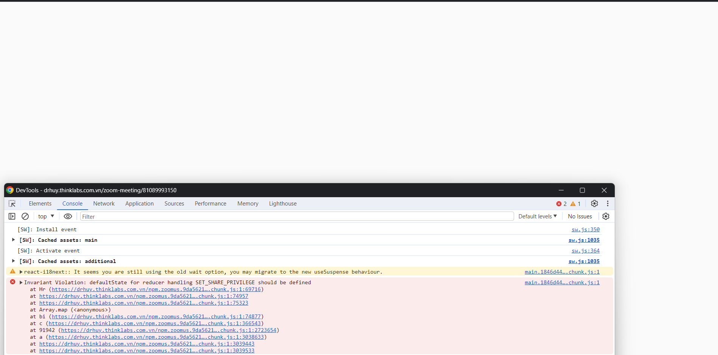Image resolution: width=718 pixels, height=355 pixels.
Task: Open live expression eye icon
Action: (68, 216)
